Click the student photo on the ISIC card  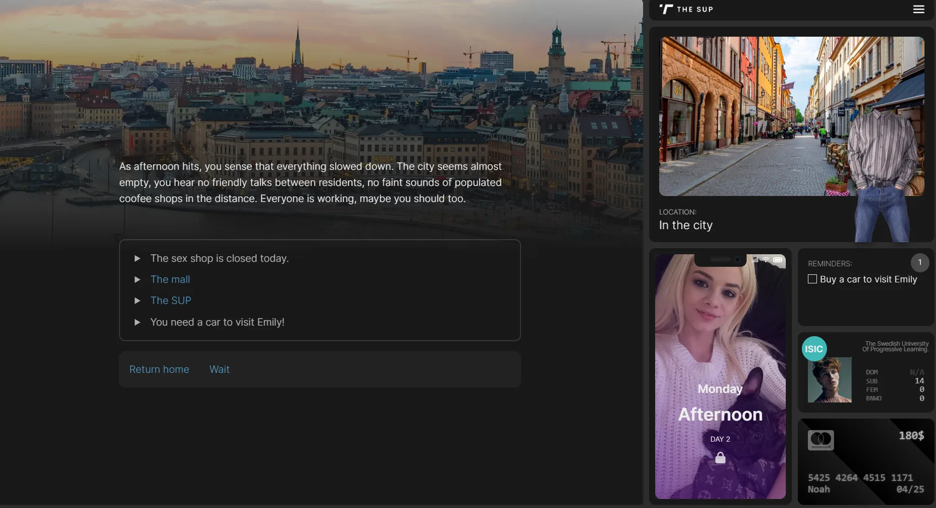click(829, 380)
